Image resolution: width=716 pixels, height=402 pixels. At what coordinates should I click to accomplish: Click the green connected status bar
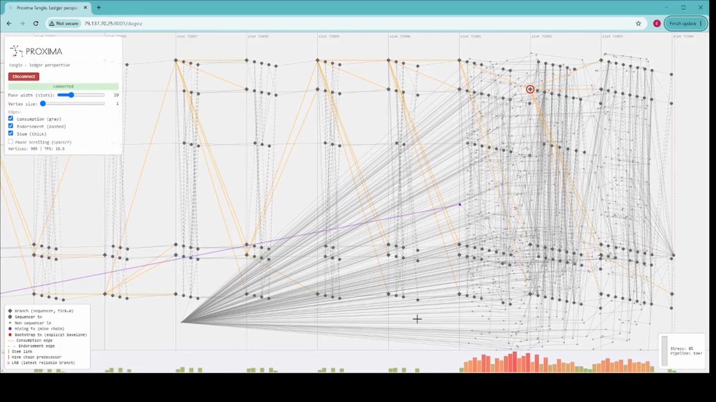[x=63, y=86]
